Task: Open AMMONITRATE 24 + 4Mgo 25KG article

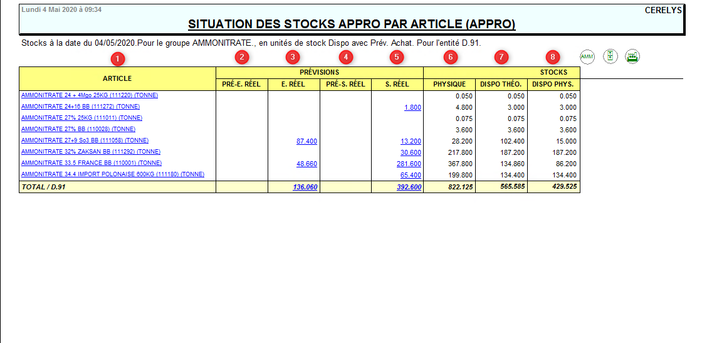Action: click(90, 95)
